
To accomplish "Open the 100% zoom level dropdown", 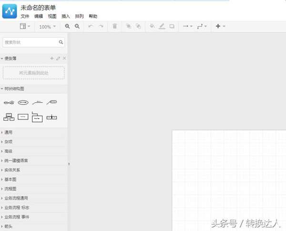I will [x=47, y=27].
